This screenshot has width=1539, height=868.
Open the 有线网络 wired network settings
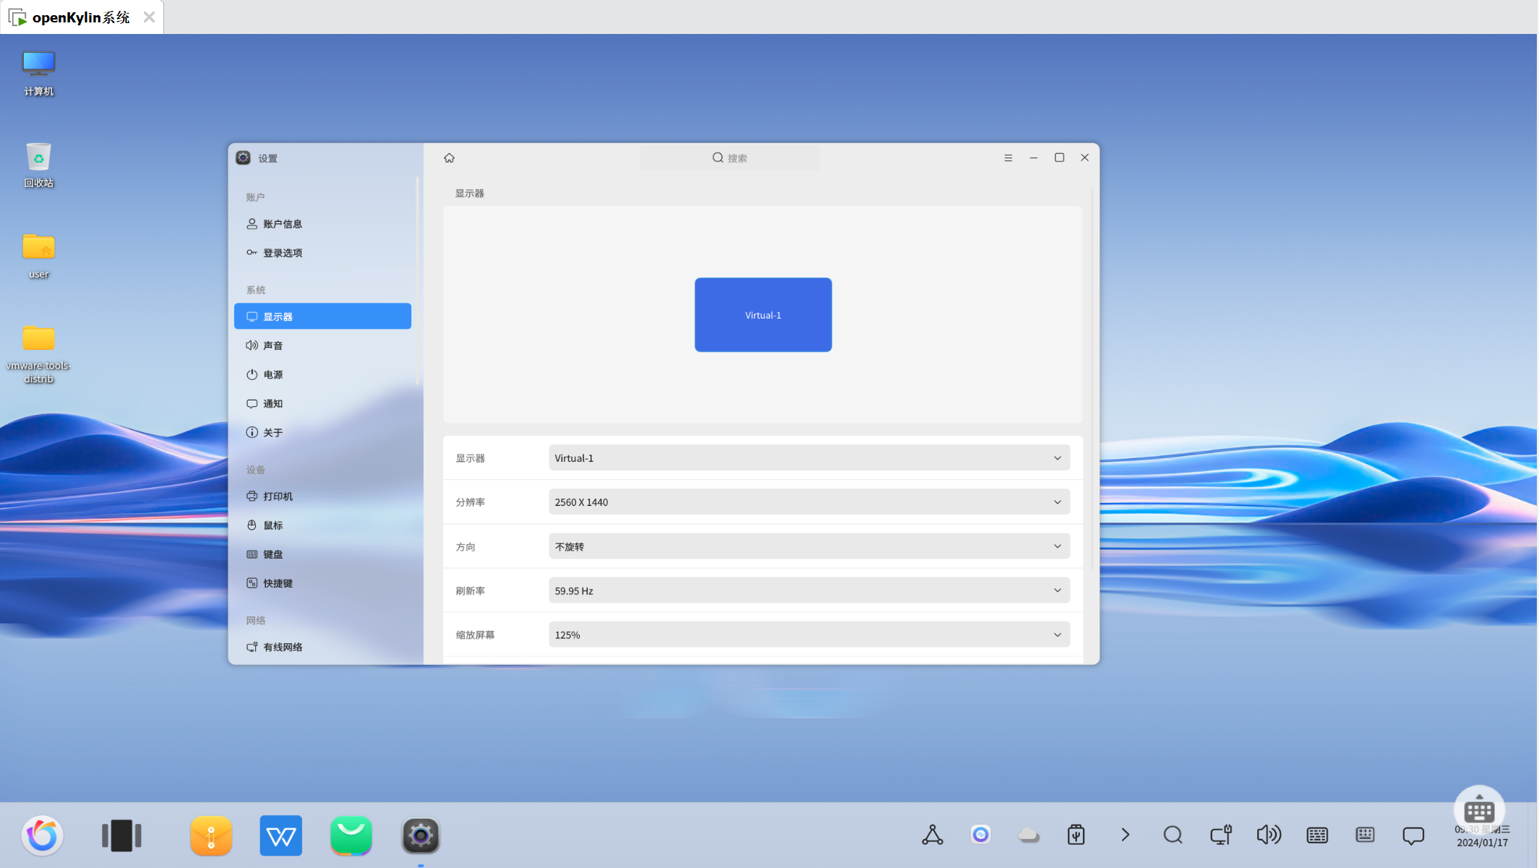[322, 647]
